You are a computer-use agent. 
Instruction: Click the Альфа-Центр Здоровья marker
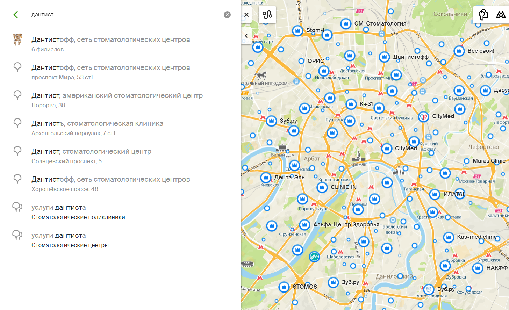pyautogui.click(x=304, y=224)
